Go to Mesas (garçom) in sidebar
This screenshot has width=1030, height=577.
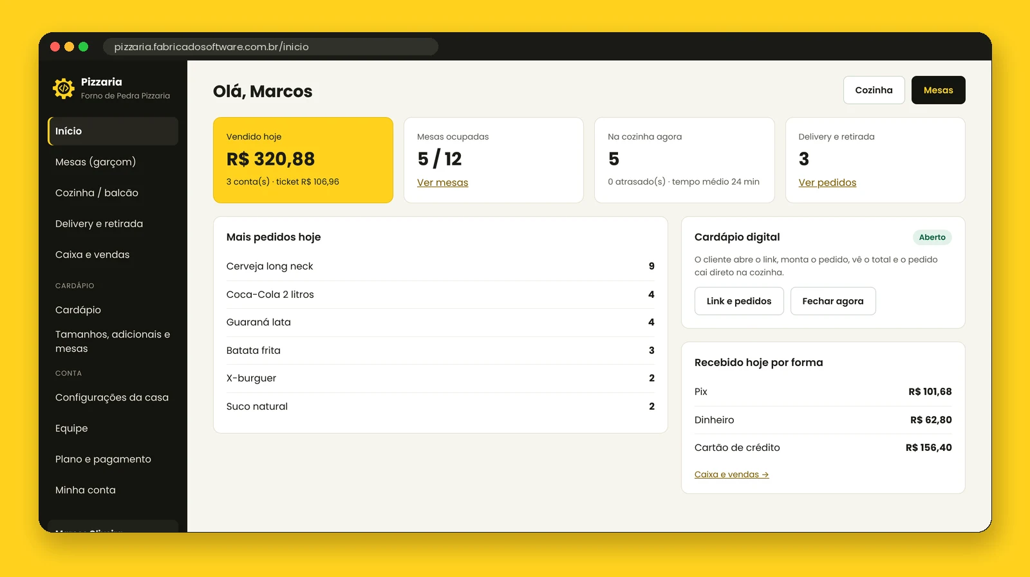point(113,162)
